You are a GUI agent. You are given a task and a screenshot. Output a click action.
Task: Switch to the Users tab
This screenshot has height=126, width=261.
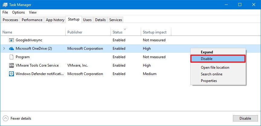(87, 20)
